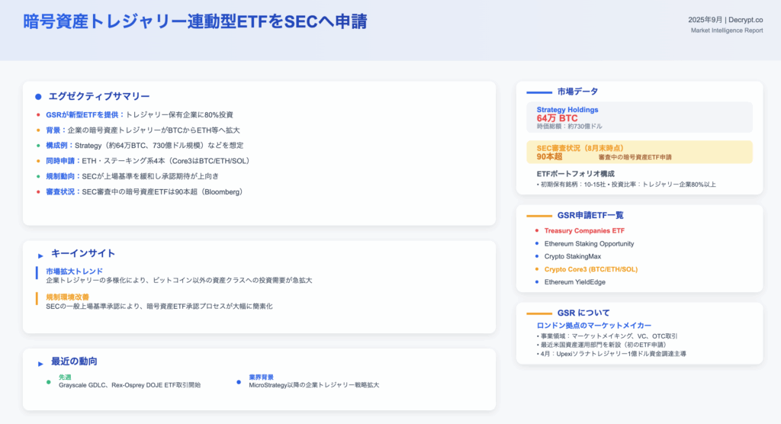Click the green dot beside 先週
The height and width of the screenshot is (424, 781).
[48, 382]
